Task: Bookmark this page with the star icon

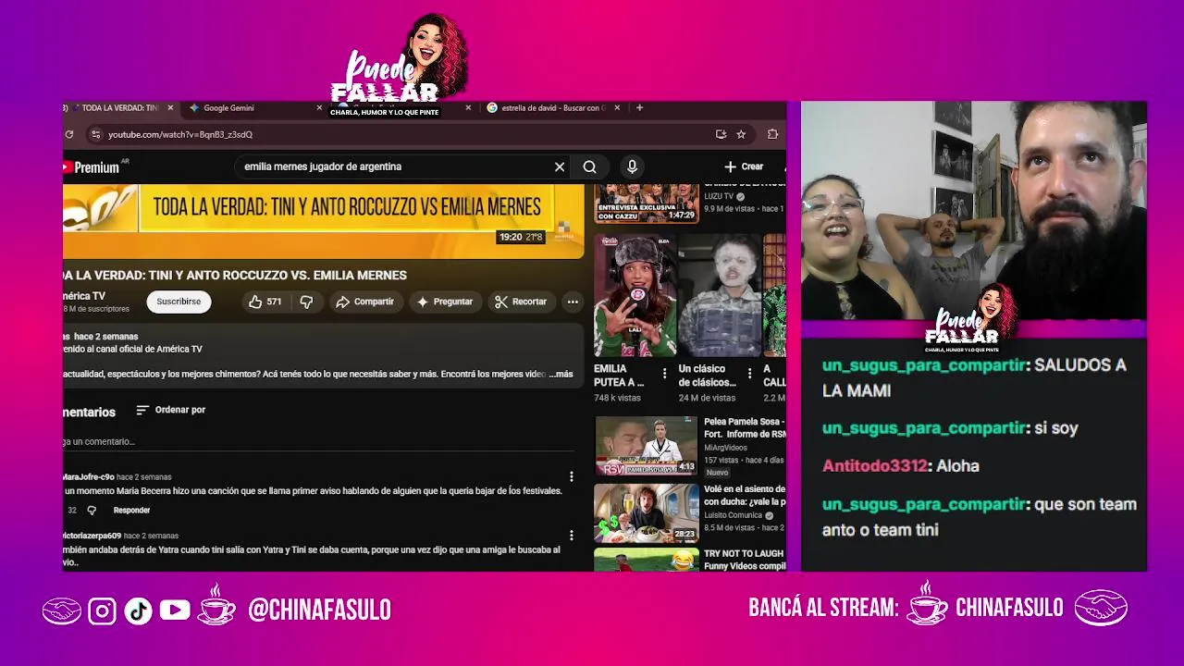Action: [741, 135]
